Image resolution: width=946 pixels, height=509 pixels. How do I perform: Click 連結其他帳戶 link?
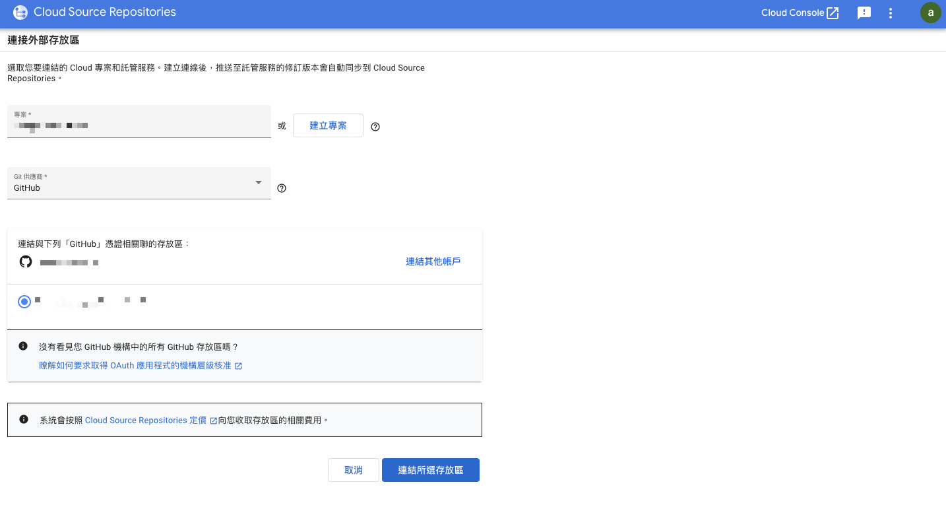[433, 261]
